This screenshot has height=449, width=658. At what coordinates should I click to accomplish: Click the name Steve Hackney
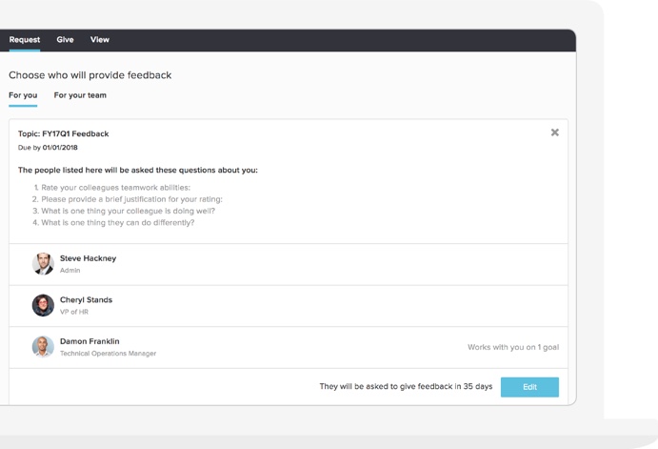89,258
